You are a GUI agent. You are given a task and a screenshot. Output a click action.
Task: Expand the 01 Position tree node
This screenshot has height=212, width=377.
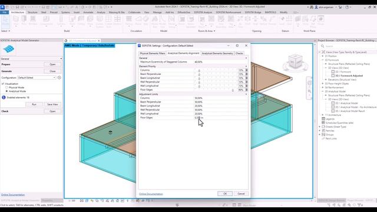coord(323,56)
